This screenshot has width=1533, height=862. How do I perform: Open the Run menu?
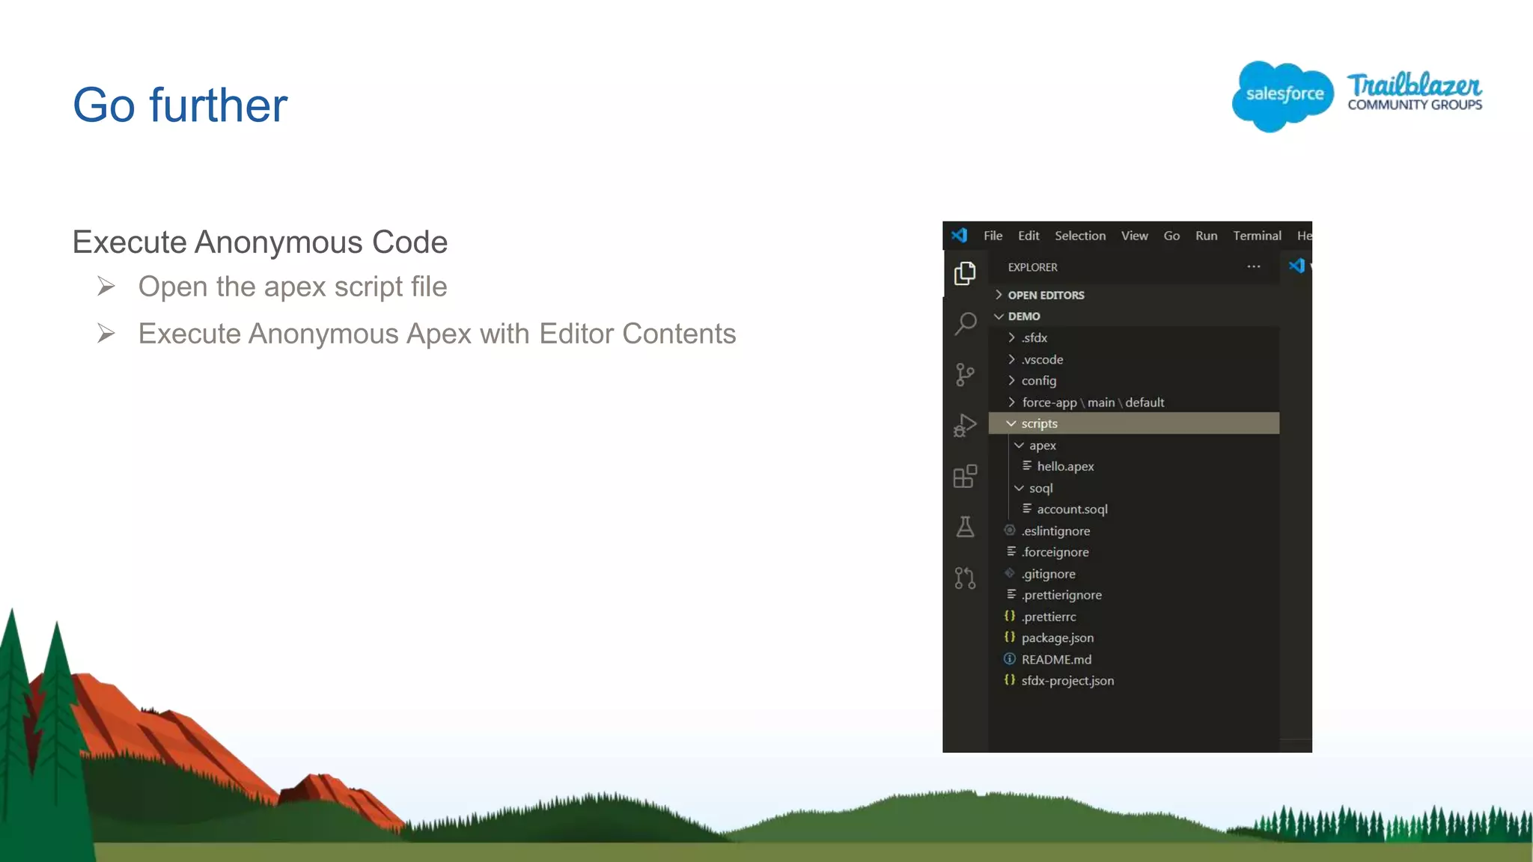click(x=1206, y=235)
